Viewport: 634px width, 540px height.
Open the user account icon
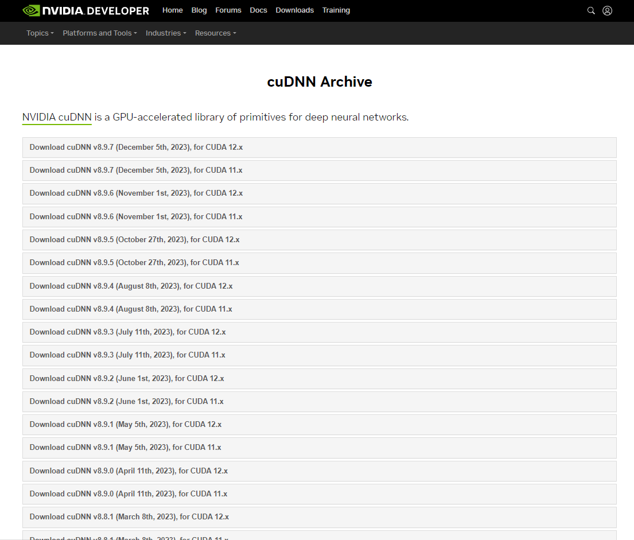point(607,10)
